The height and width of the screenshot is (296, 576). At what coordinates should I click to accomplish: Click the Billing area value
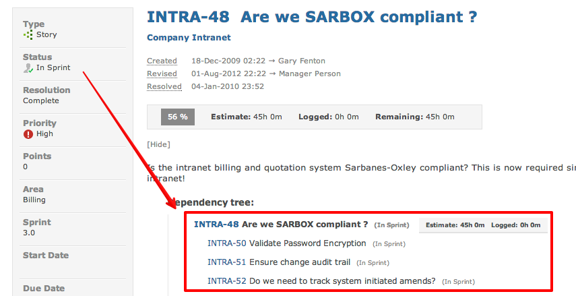[34, 200]
